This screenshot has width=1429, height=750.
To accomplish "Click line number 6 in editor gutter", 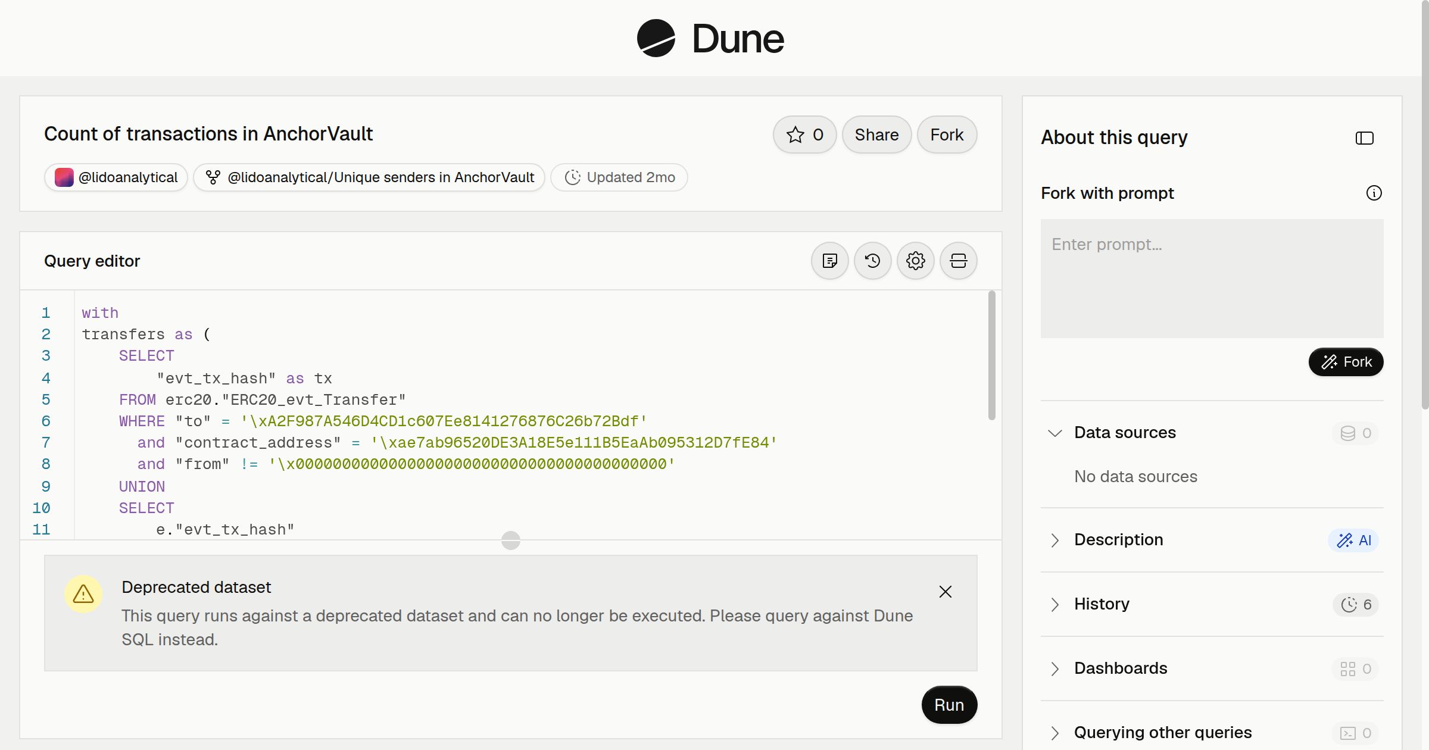I will pyautogui.click(x=46, y=421).
